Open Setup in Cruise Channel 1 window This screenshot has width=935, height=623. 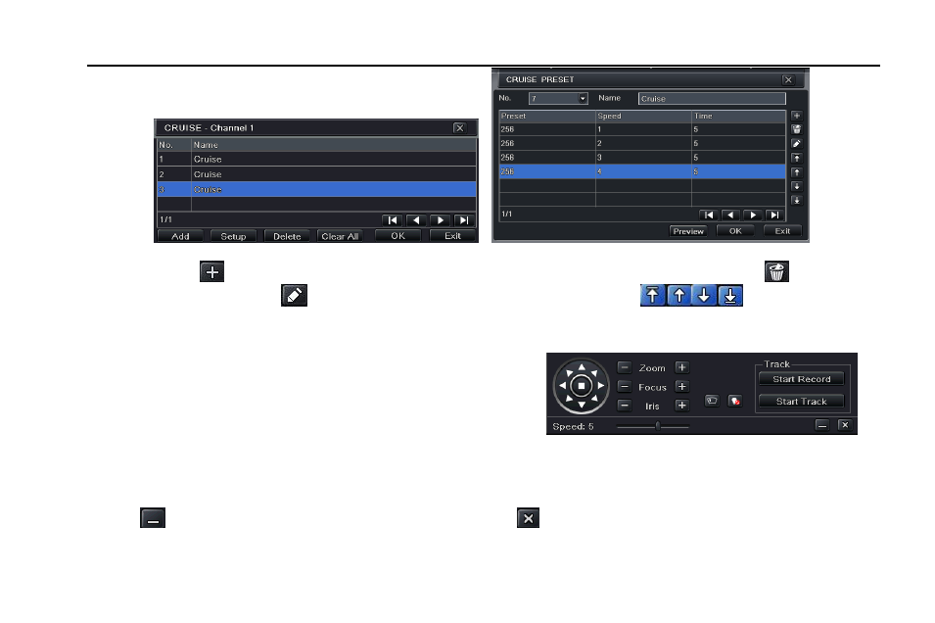pyautogui.click(x=233, y=236)
